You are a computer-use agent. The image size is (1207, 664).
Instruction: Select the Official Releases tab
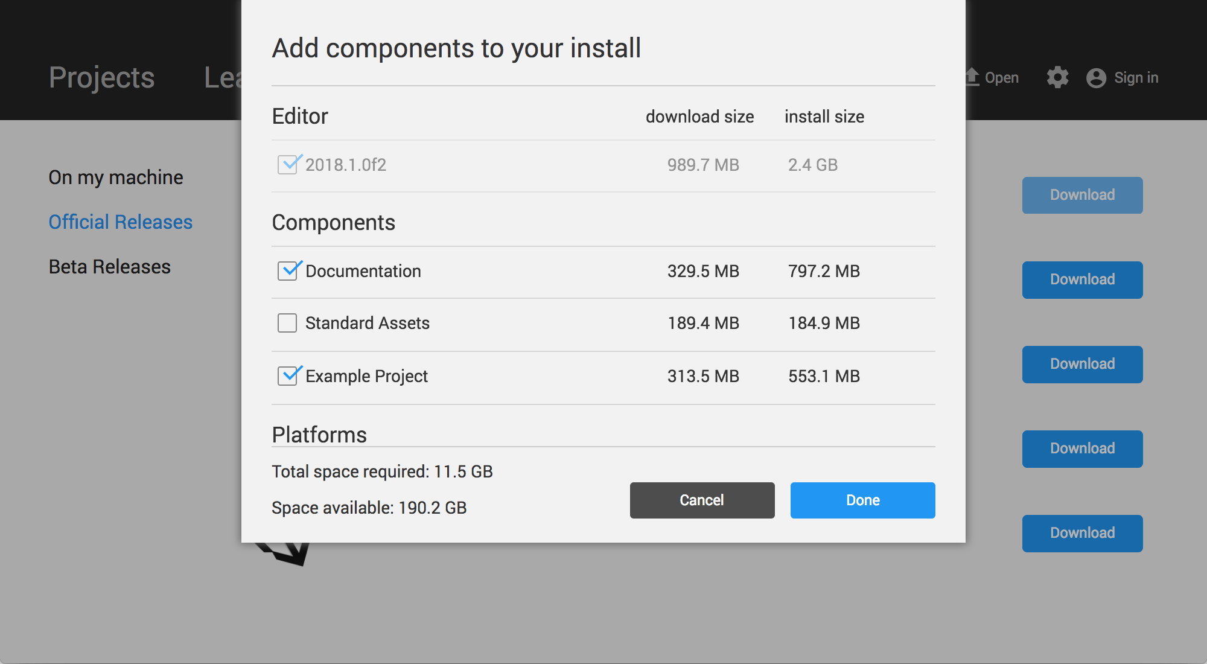point(121,222)
